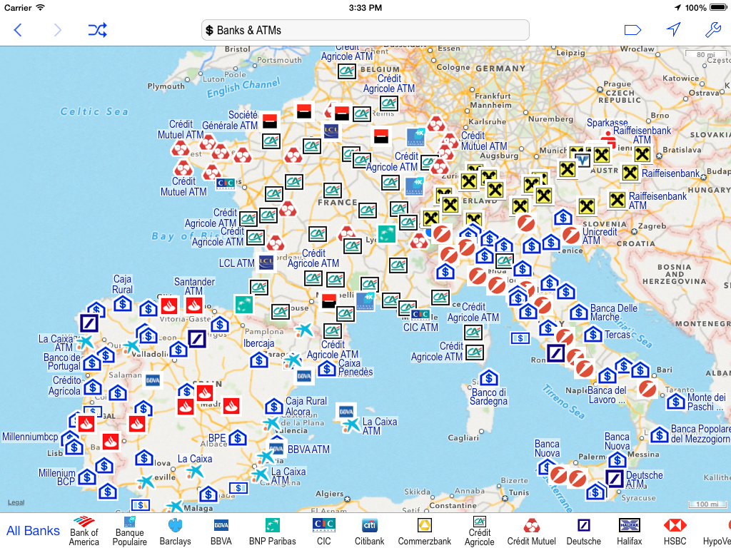Screen dimensions: 731x548
Task: Open the Banks & ATMs search field
Action: (365, 30)
